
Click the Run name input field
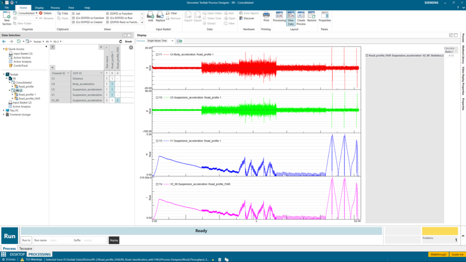click(61, 240)
